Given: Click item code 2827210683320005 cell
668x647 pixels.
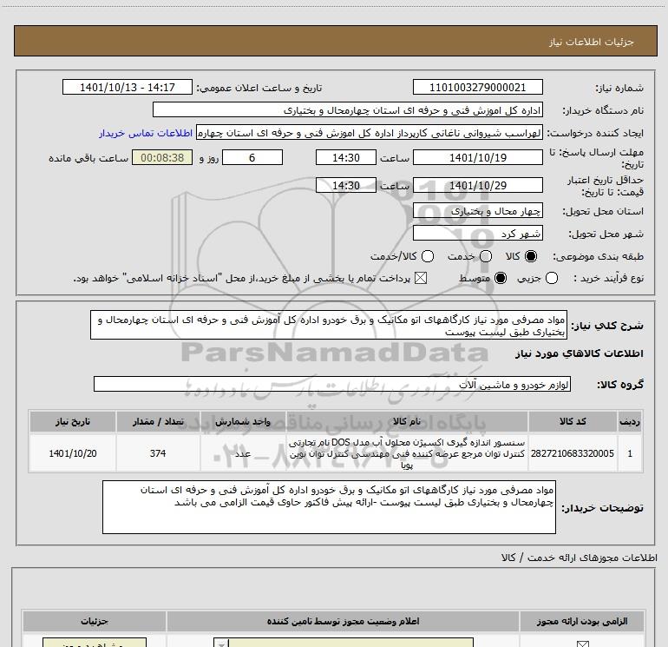Looking at the screenshot, I should click(573, 453).
